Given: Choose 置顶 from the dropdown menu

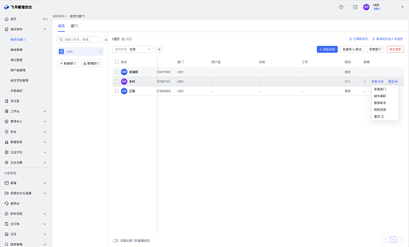Looking at the screenshot, I should [377, 117].
